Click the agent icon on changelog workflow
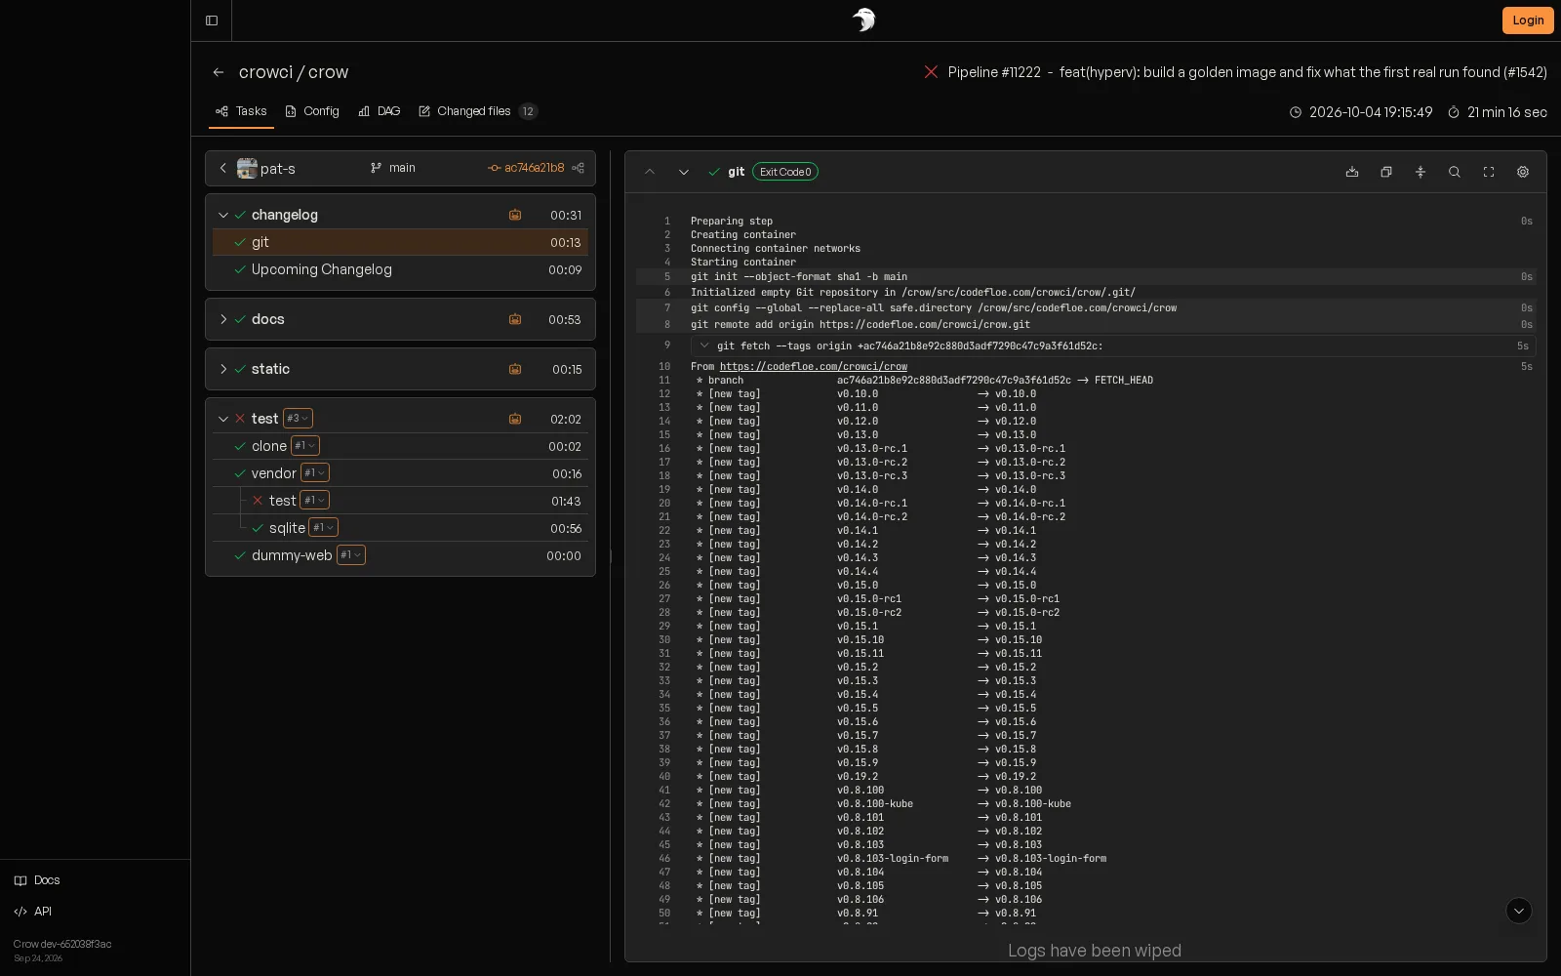The width and height of the screenshot is (1561, 976). click(515, 215)
